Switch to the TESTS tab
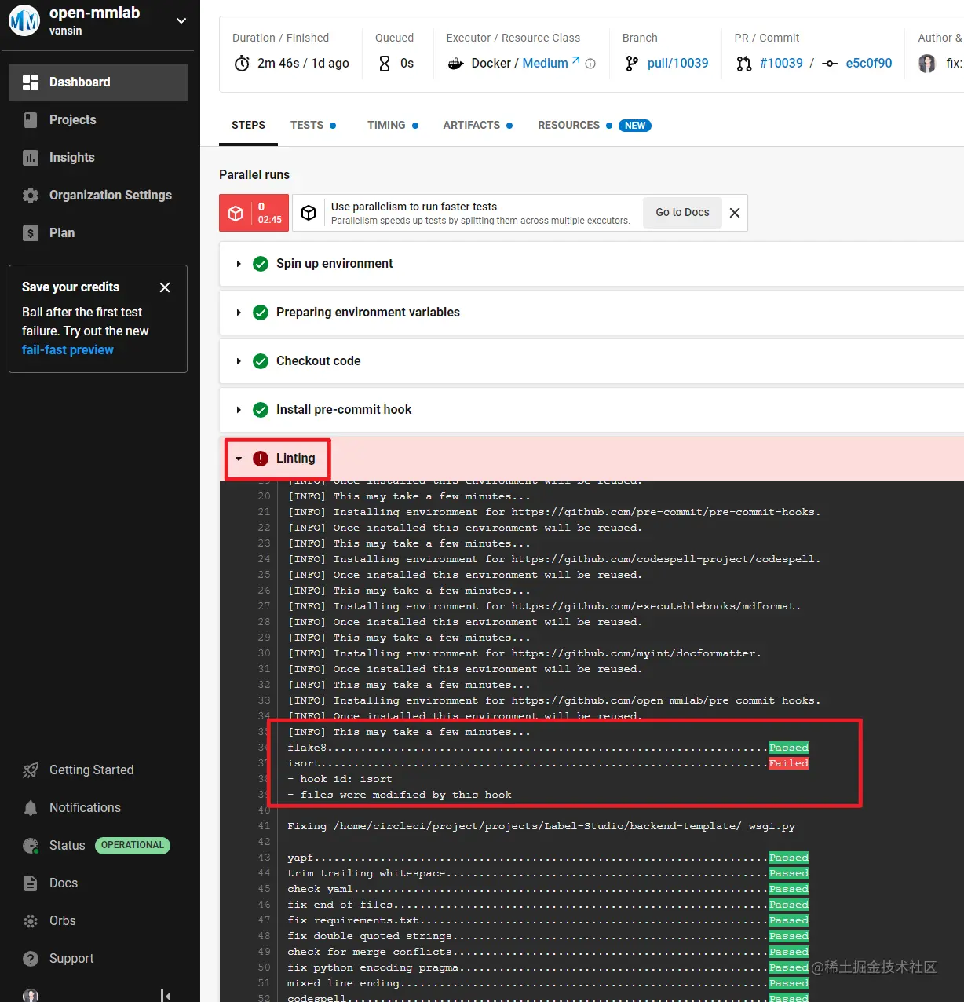Viewport: 964px width, 1002px height. click(308, 125)
